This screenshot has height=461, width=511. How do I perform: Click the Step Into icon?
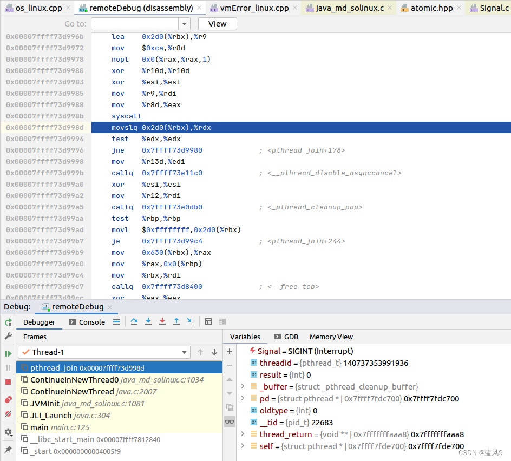coord(148,321)
